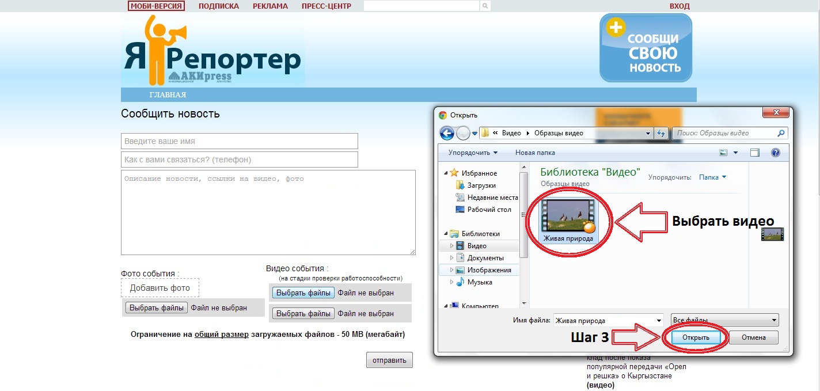Viewport: 820px width, 391px height.
Task: Select 'Загрузки' in the favorites list
Action: (481, 185)
